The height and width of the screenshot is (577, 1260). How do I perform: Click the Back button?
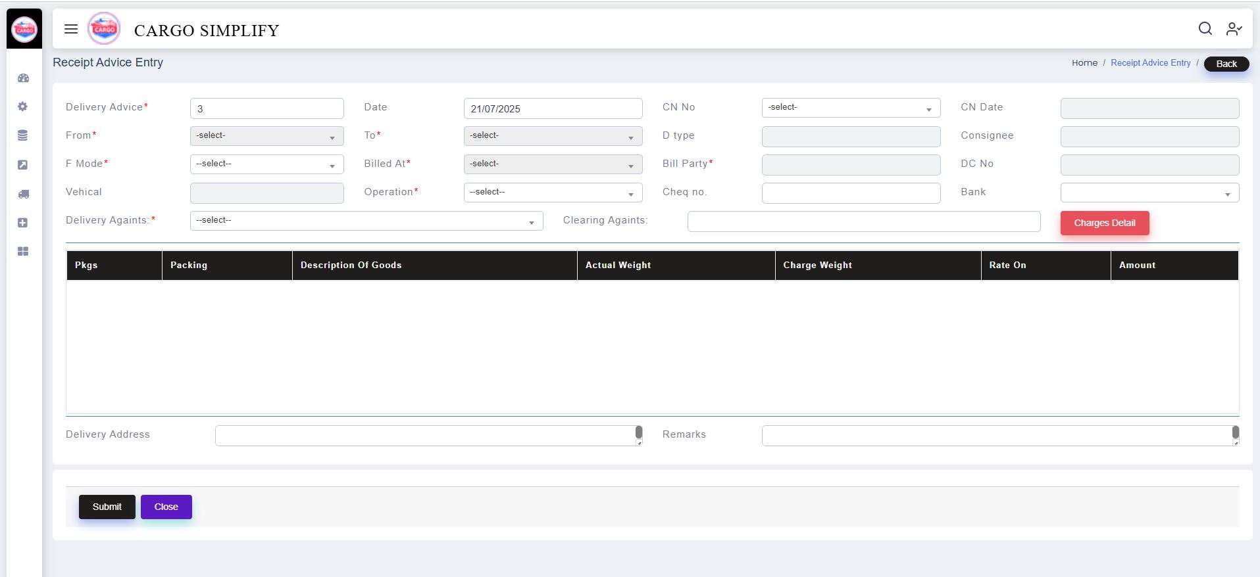[x=1226, y=64]
